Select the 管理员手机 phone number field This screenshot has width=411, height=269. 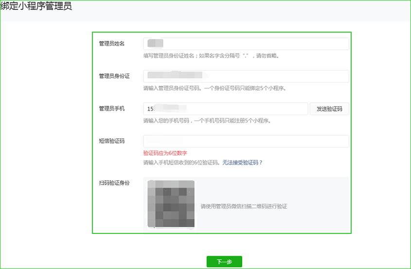click(226, 109)
